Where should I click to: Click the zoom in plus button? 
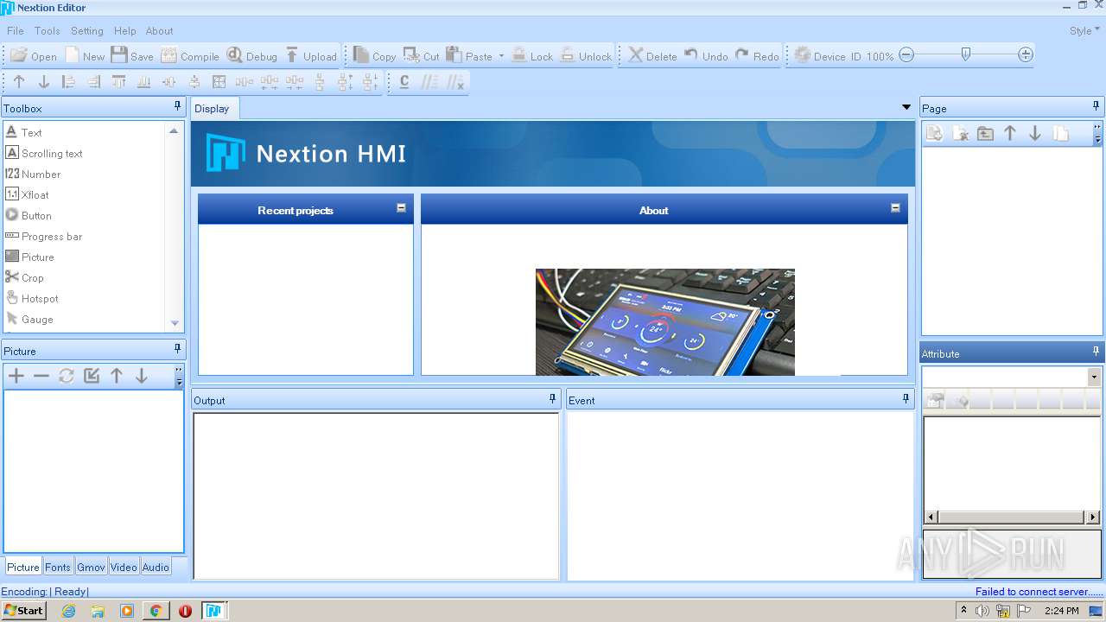point(1026,54)
